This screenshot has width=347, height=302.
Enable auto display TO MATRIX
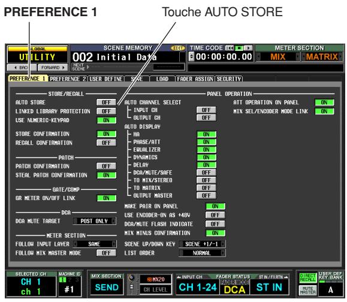(206, 188)
